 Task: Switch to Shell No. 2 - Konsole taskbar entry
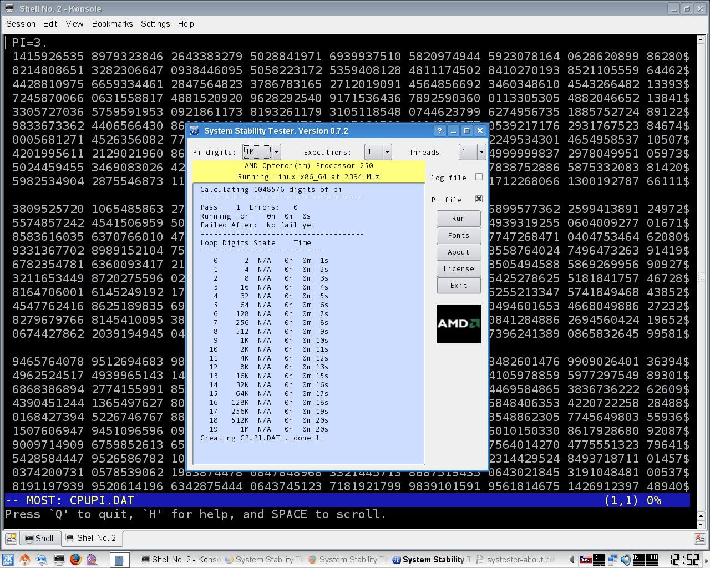[181, 560]
